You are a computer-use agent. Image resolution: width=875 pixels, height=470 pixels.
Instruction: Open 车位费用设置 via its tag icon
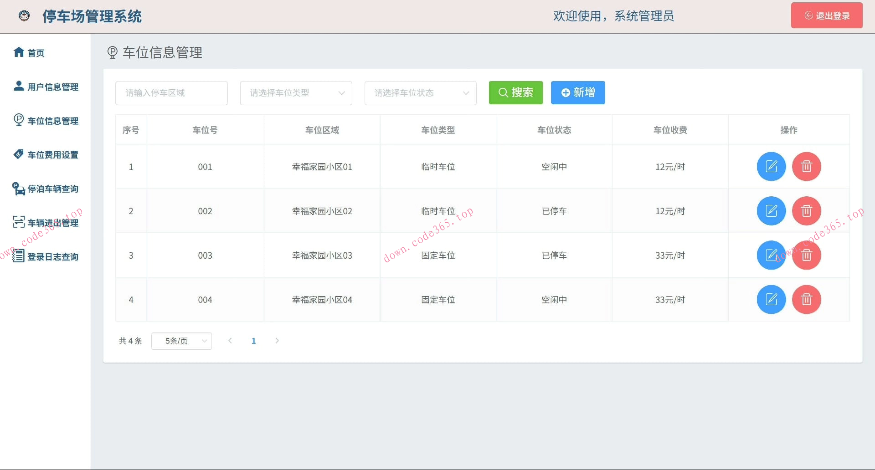tap(18, 154)
